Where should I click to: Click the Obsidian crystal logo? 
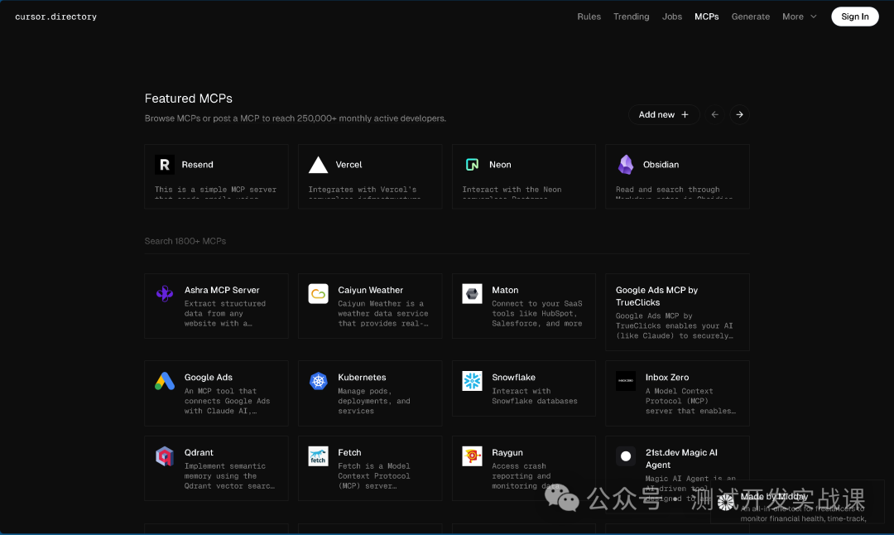(626, 165)
